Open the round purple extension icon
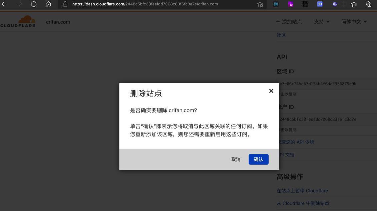The width and height of the screenshot is (377, 211). tap(335, 4)
